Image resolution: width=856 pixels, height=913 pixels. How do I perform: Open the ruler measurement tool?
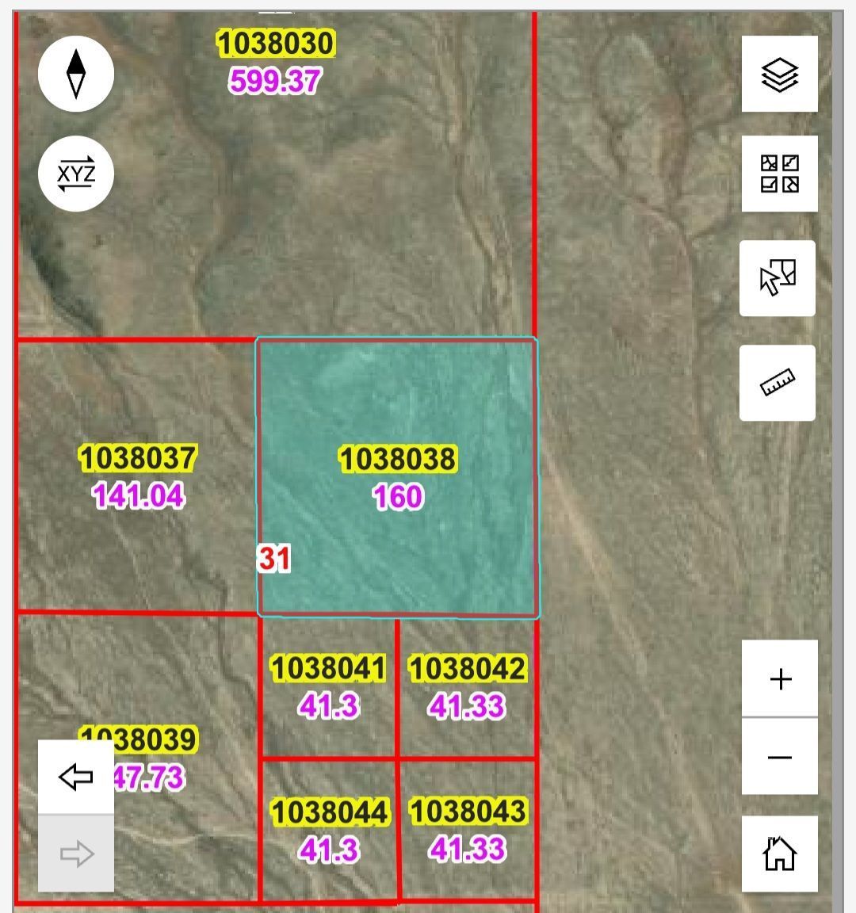tap(778, 383)
